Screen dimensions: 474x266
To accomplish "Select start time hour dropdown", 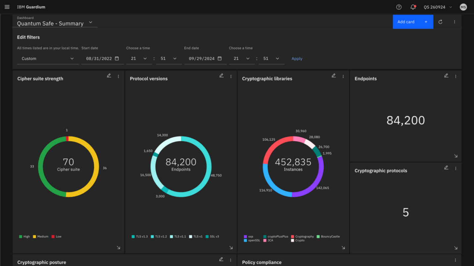I will point(139,58).
